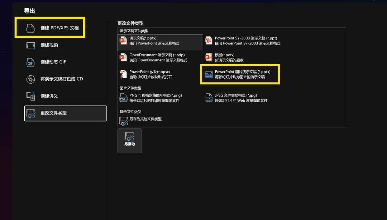Click the PNG file icon
387x220 pixels.
123,98
